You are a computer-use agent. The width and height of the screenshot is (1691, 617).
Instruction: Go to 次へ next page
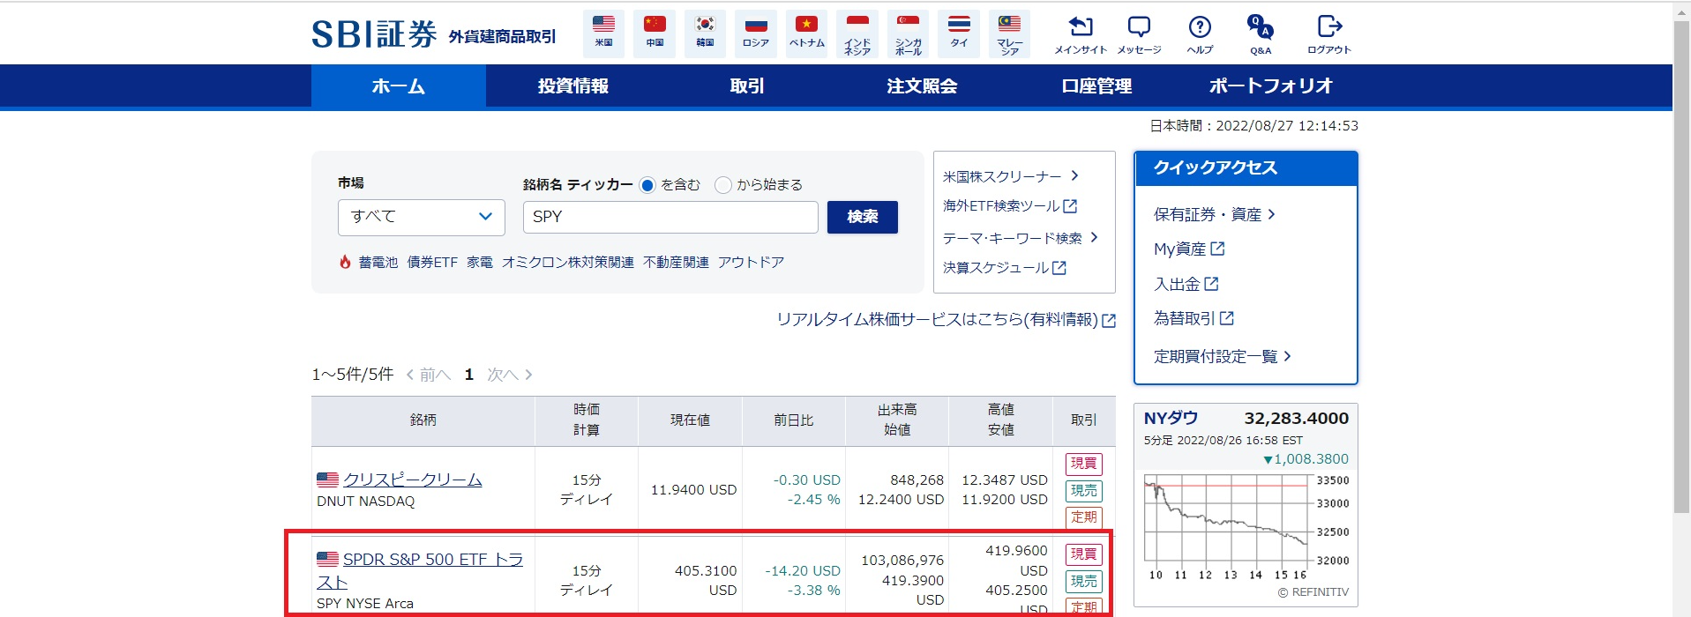(x=510, y=375)
